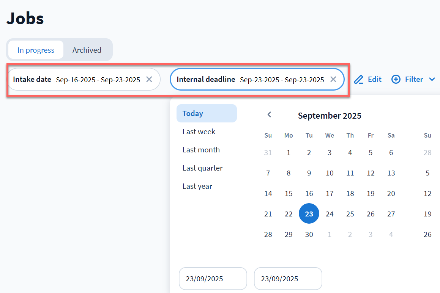
Task: Go to previous month in calendar
Action: point(269,114)
